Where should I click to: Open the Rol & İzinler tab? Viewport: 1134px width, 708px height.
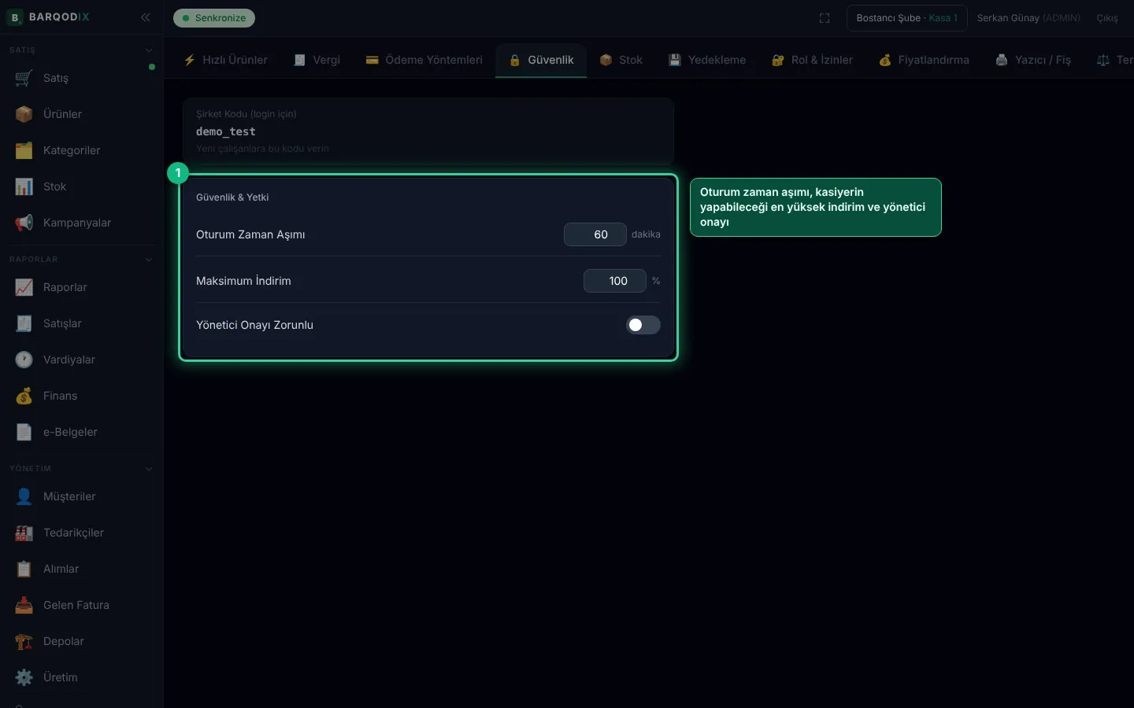point(812,60)
